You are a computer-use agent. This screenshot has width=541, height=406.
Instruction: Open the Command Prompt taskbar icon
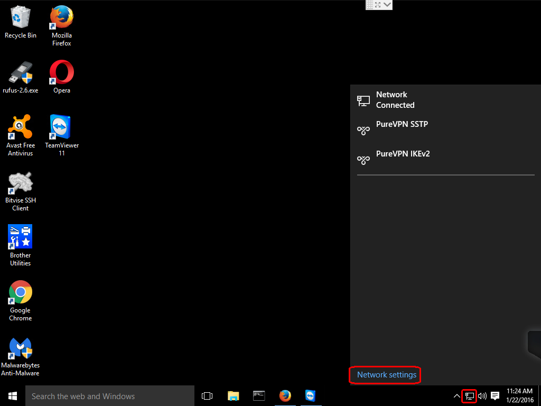259,396
